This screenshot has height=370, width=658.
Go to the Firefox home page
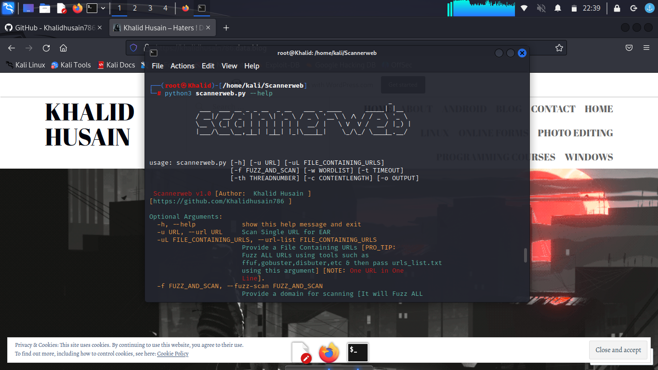pos(63,48)
